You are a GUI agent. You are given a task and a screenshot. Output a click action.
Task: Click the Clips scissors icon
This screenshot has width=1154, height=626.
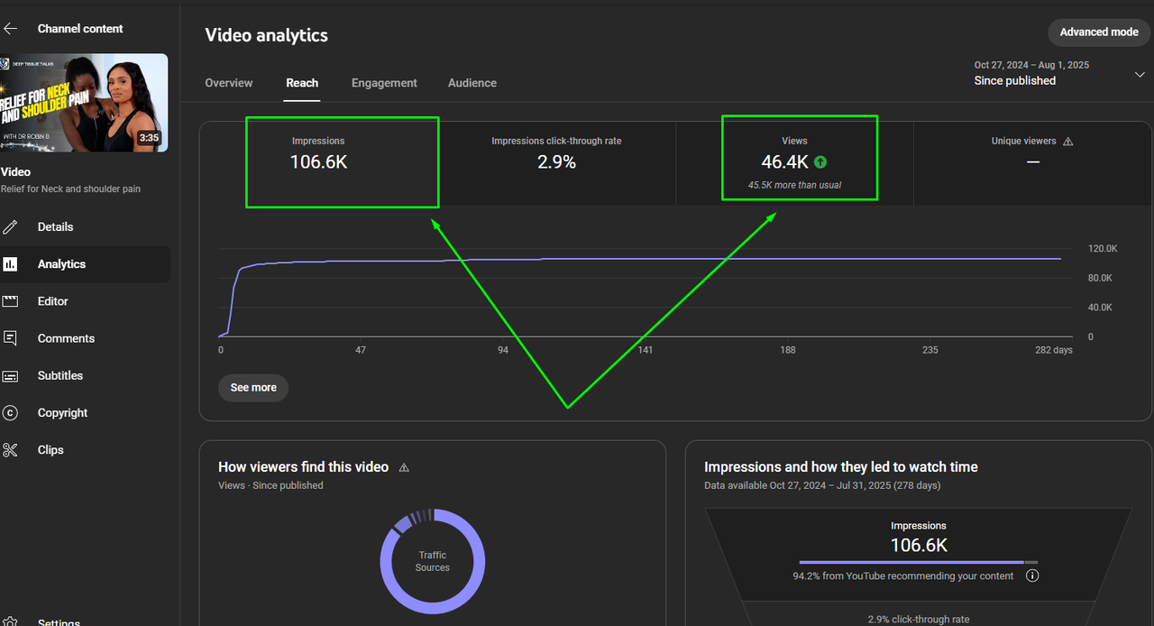point(10,450)
